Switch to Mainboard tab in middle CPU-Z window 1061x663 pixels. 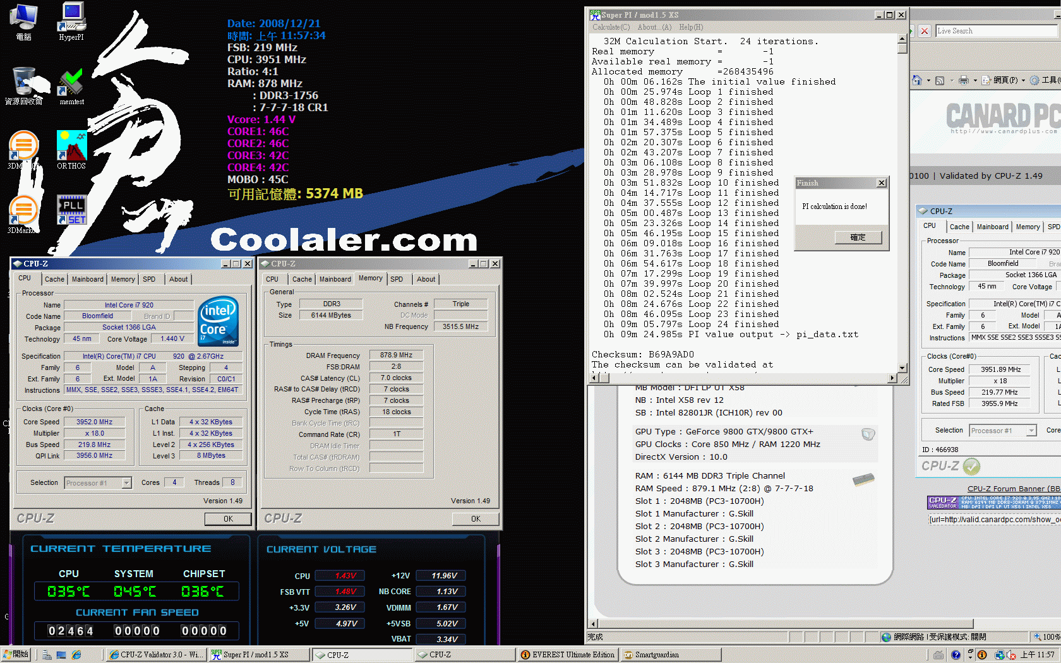[x=335, y=279]
